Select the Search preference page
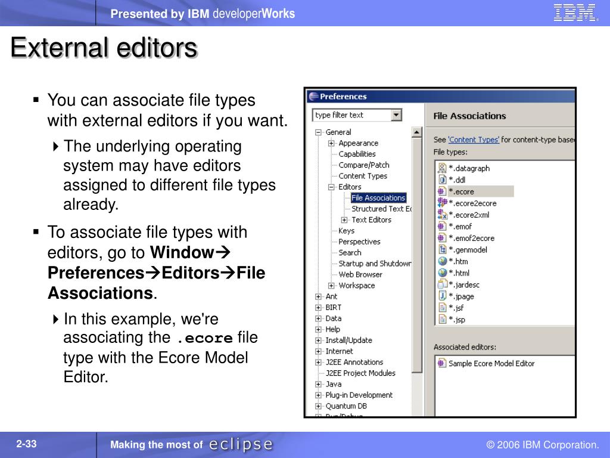The height and width of the screenshot is (458, 610). (x=350, y=252)
